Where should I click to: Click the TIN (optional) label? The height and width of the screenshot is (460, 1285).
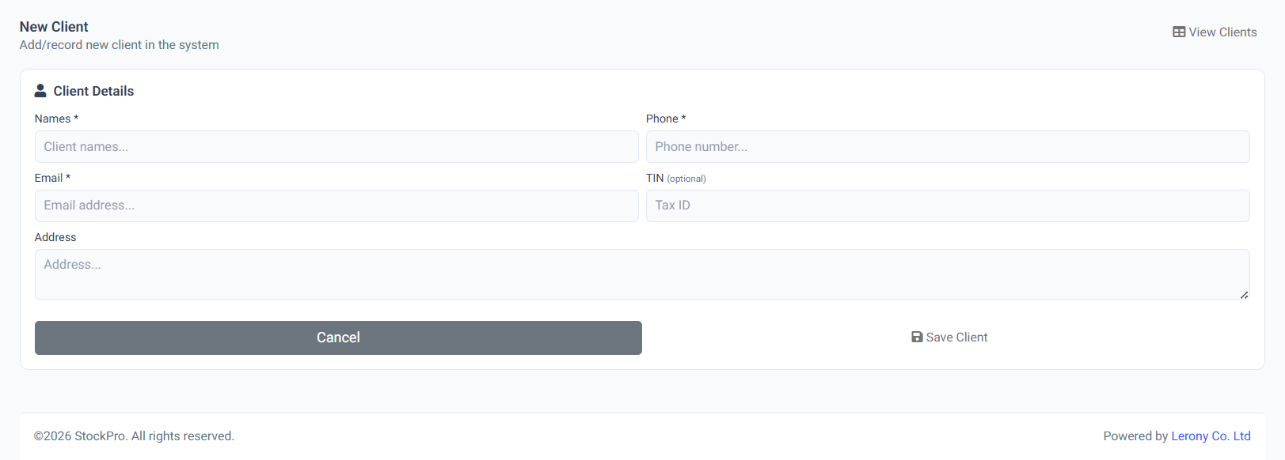pyautogui.click(x=675, y=178)
